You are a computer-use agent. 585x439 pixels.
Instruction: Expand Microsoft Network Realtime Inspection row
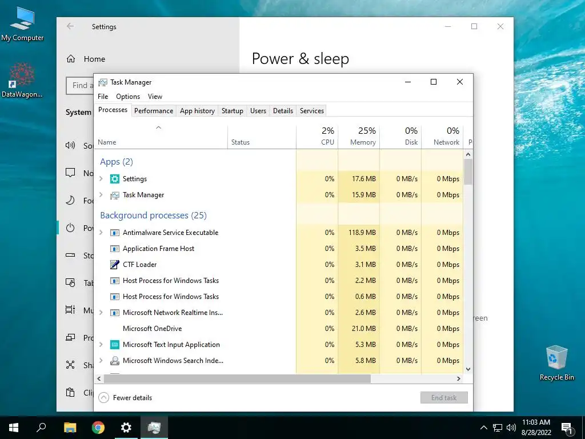point(101,312)
